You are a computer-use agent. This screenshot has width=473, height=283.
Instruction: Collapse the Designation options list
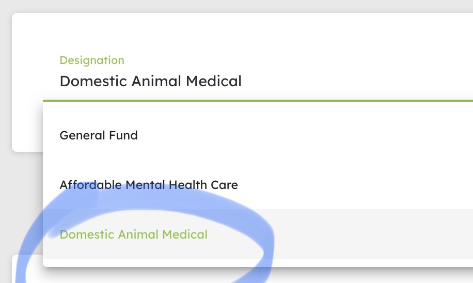coord(258,72)
